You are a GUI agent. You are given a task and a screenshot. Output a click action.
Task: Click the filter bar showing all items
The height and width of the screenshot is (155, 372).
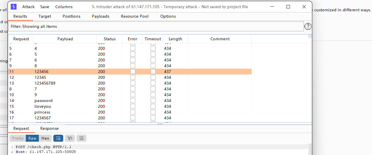[x=156, y=26]
